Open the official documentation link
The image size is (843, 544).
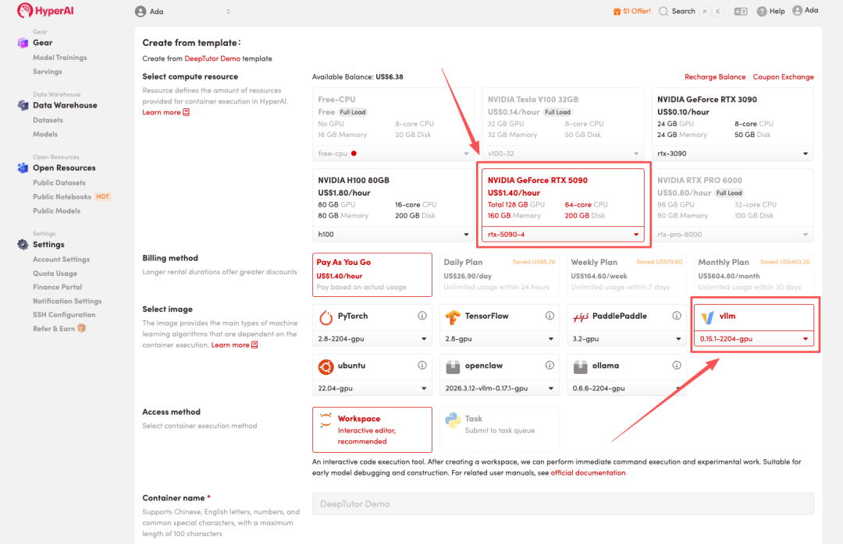pos(588,472)
